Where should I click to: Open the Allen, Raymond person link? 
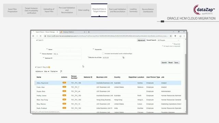coord(42,83)
